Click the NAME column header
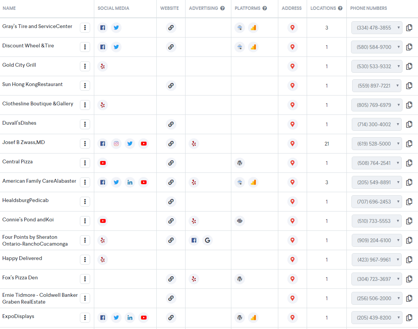Viewport: 418px width, 329px height. click(x=9, y=8)
